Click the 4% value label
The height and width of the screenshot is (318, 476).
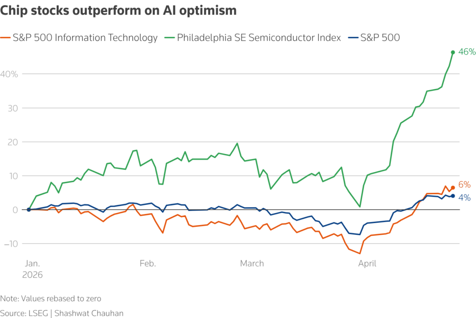[x=464, y=198]
